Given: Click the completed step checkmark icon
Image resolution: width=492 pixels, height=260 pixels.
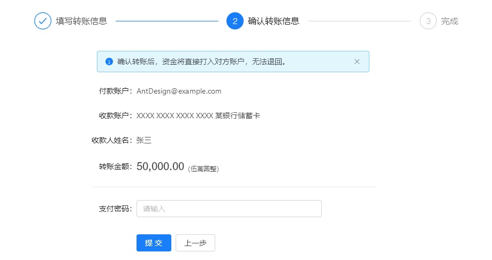Looking at the screenshot, I should click(x=43, y=21).
